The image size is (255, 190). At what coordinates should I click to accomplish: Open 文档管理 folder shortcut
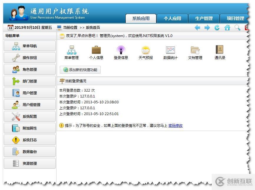(x=195, y=53)
